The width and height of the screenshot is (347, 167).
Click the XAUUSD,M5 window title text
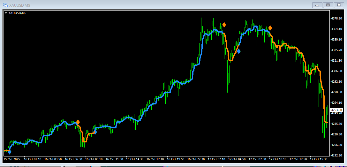pos(20,5)
